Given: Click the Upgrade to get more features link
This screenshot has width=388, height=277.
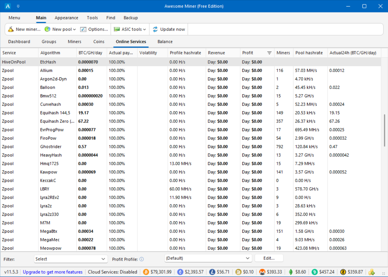Looking at the screenshot, I should point(53,272).
